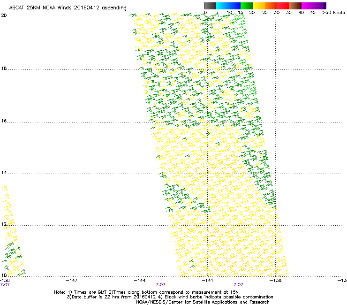Click the longitude label -147
The image size is (347, 305).
(72, 281)
